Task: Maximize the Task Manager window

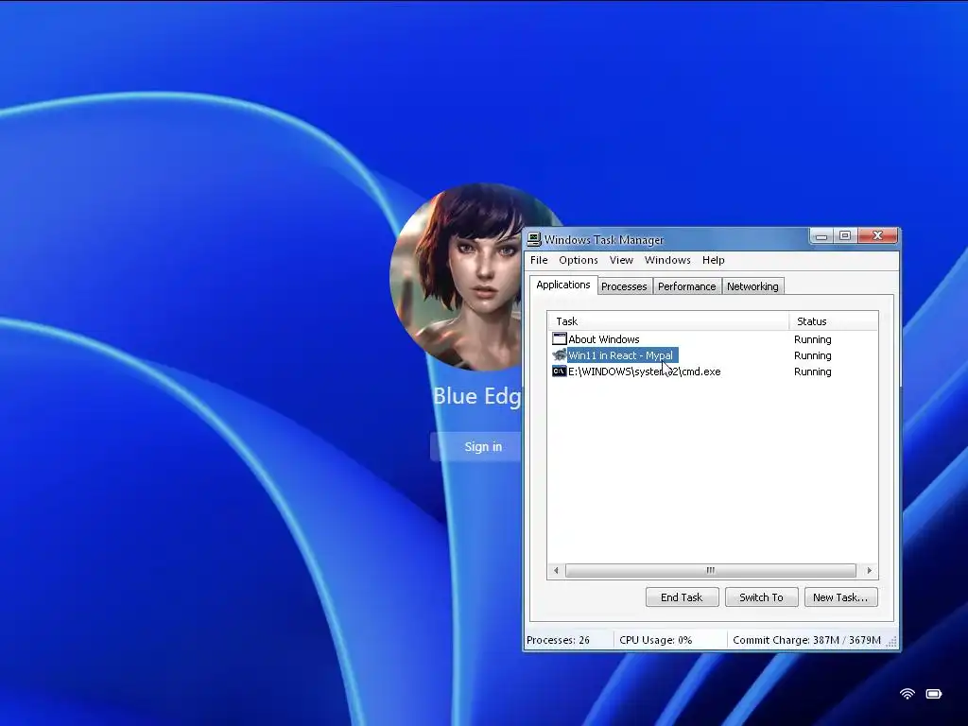Action: coord(845,235)
